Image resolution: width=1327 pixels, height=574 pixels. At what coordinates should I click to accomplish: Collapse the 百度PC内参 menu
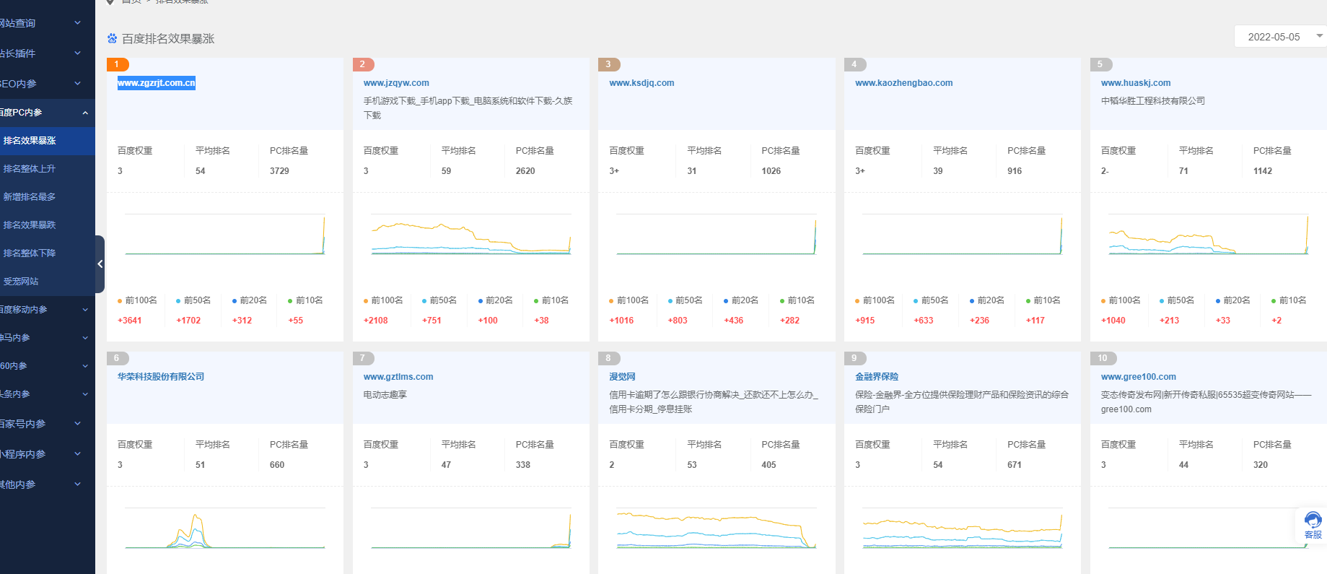click(48, 113)
